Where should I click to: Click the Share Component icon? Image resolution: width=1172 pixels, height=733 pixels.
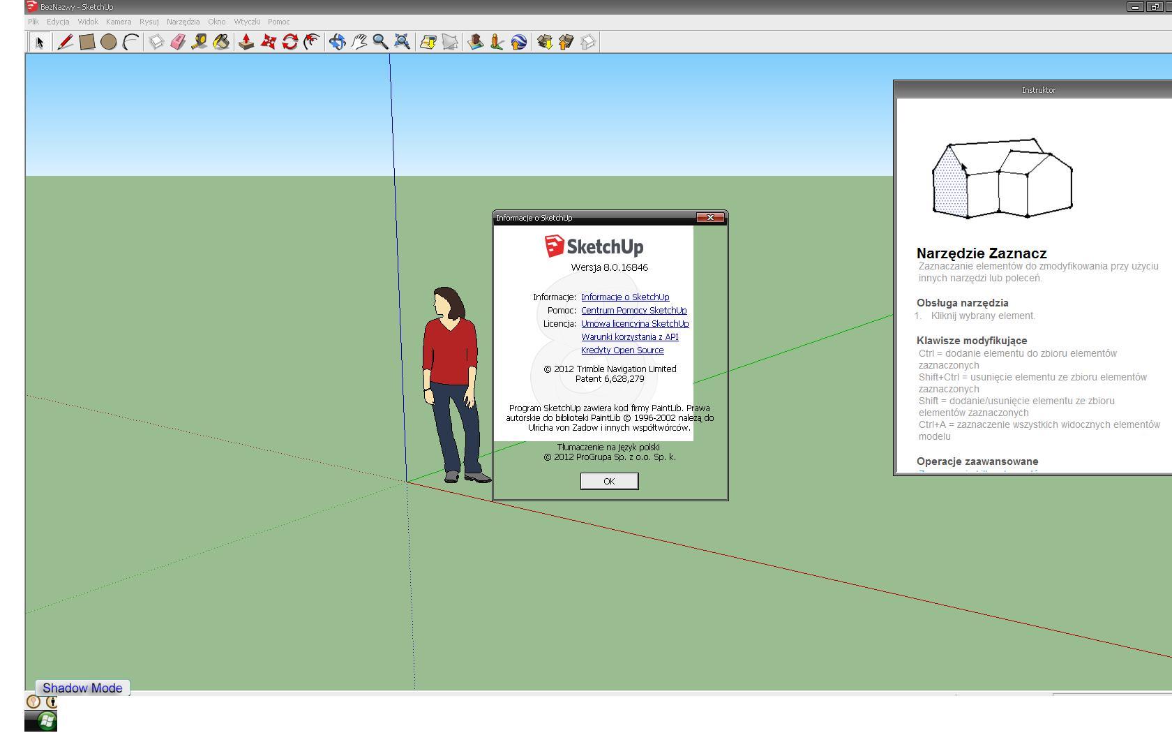[588, 42]
